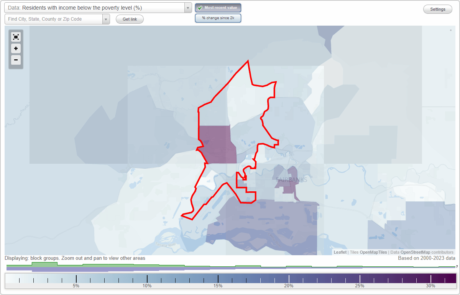Click the 5% mark on color scale
Image resolution: width=460 pixels, height=295 pixels.
point(76,279)
